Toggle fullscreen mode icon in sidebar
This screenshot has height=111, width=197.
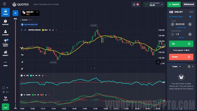pyautogui.click(x=4, y=88)
